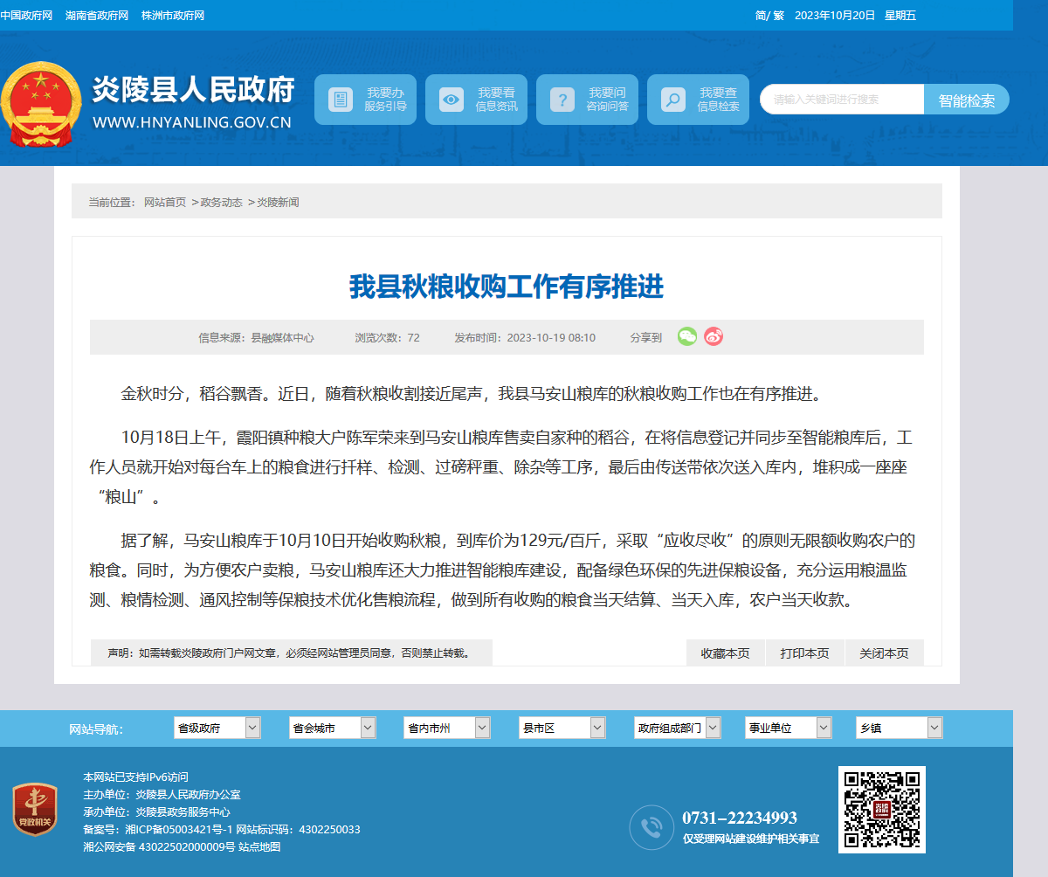Focus the keyword search input field
The width and height of the screenshot is (1048, 877).
click(842, 100)
